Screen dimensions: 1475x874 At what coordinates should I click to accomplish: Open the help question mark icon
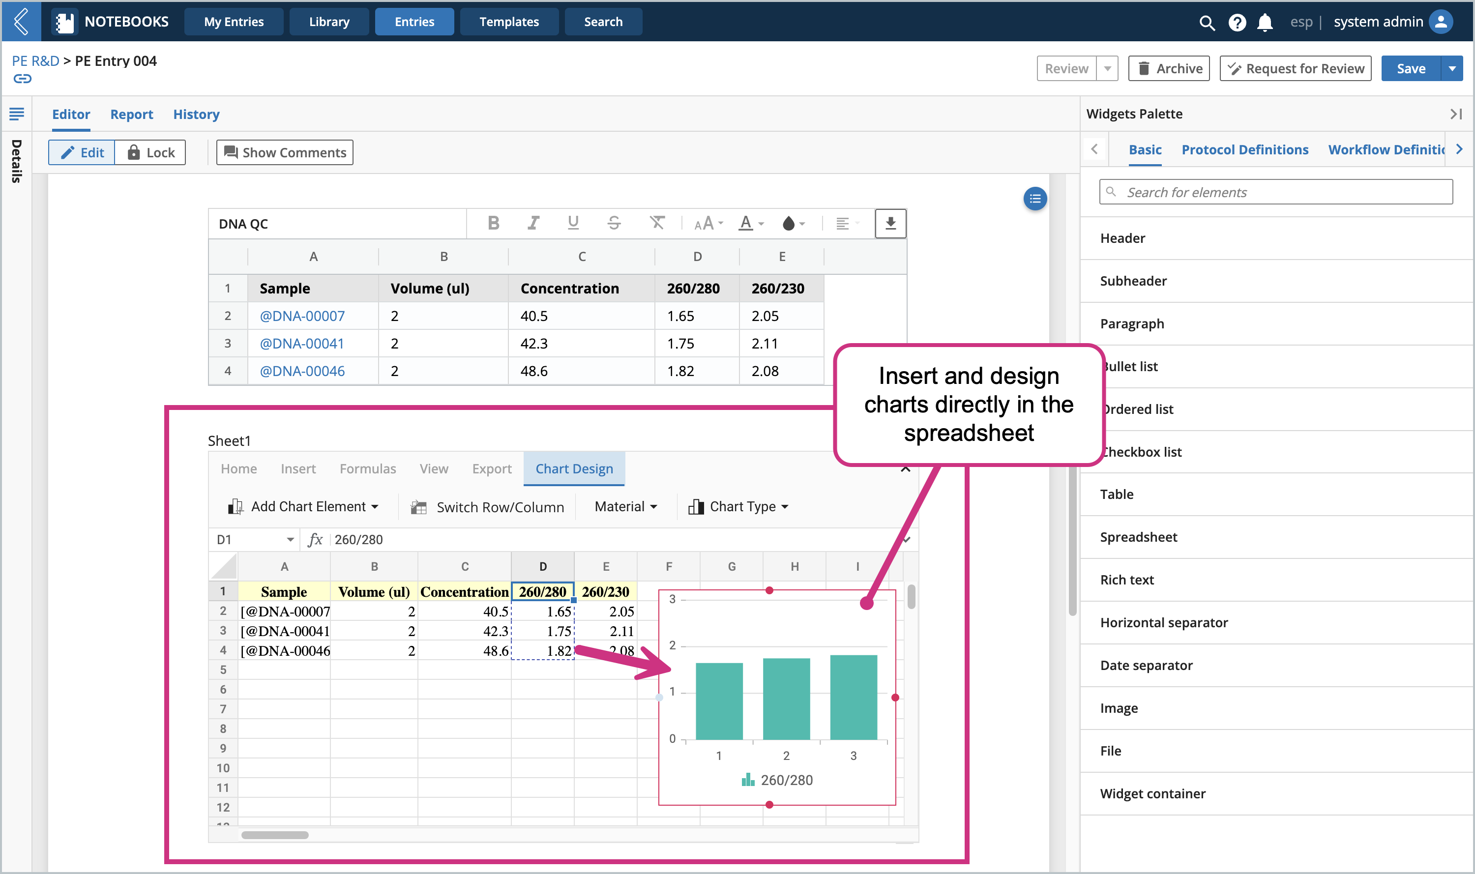click(1237, 23)
